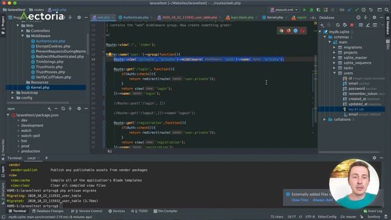Viewport: 391px width, 220px height.
Task: Collapse the Middleware folder
Action: [23, 36]
